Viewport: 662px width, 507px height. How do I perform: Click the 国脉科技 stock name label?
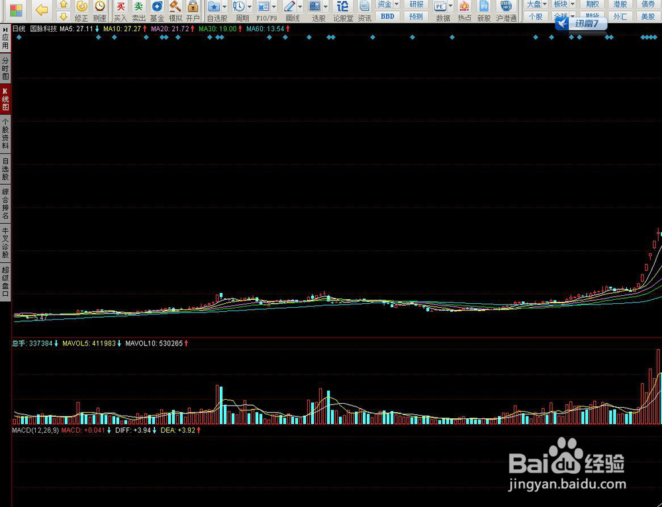coord(44,28)
